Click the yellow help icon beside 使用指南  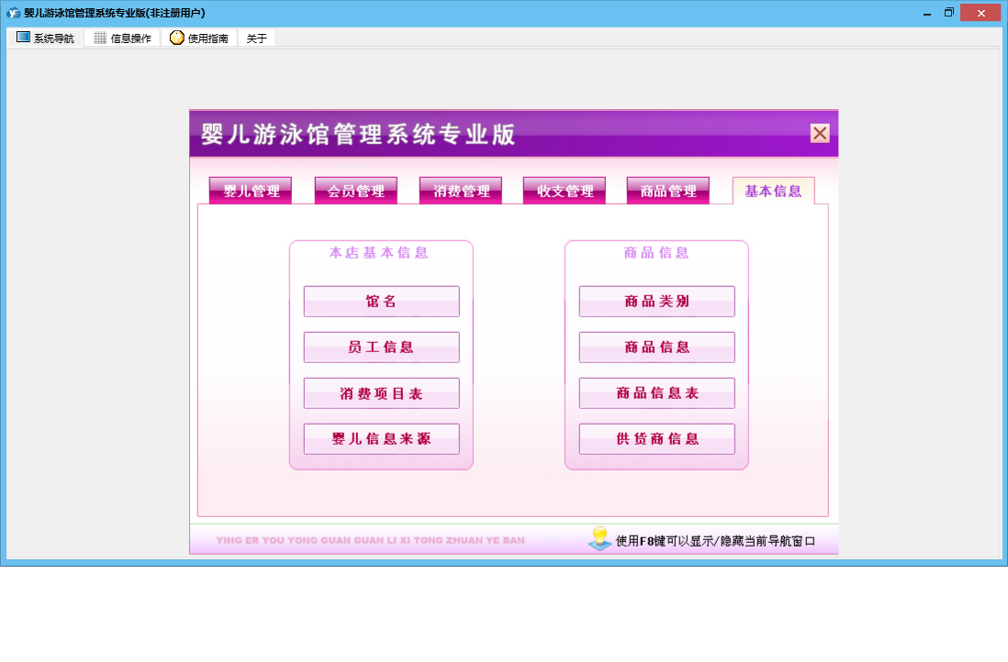click(177, 38)
